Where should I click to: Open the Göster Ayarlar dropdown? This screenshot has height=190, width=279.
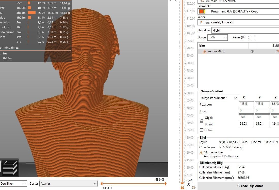click(68, 184)
